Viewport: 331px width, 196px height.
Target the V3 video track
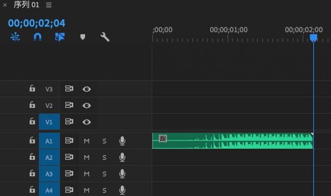coord(49,89)
